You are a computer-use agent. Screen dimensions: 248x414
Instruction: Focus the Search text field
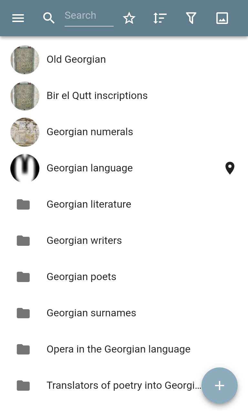tap(89, 16)
